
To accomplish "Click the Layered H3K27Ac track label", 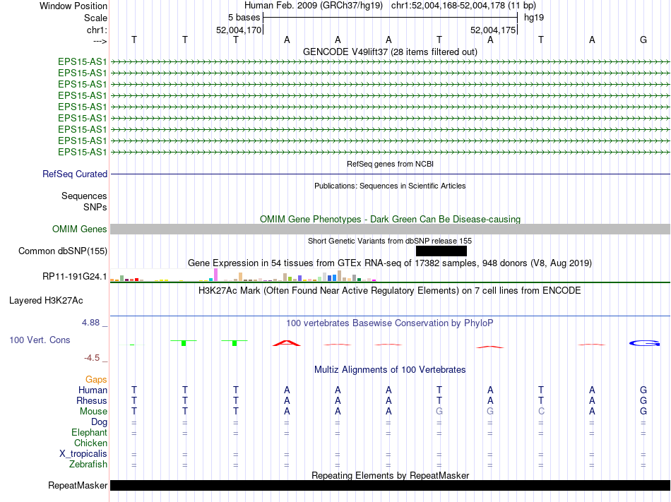I will (x=46, y=301).
